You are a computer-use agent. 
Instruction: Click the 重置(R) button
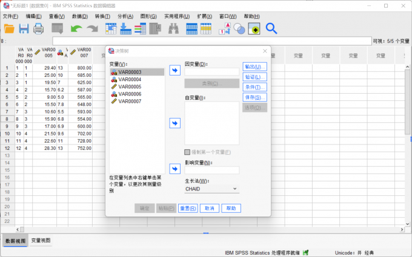188,208
